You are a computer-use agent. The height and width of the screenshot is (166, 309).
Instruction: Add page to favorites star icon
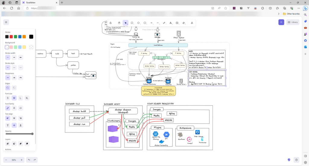click(x=226, y=8)
